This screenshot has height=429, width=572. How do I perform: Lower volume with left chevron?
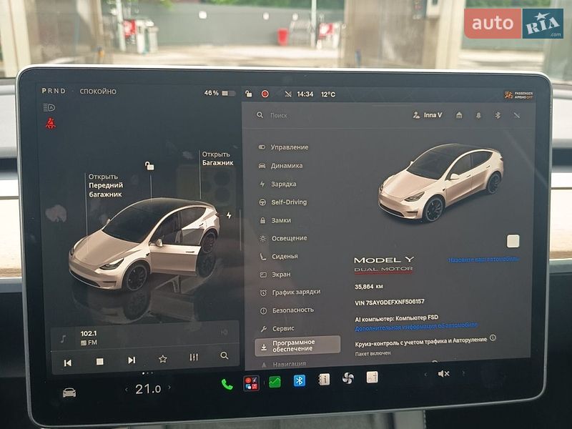coord(425,374)
